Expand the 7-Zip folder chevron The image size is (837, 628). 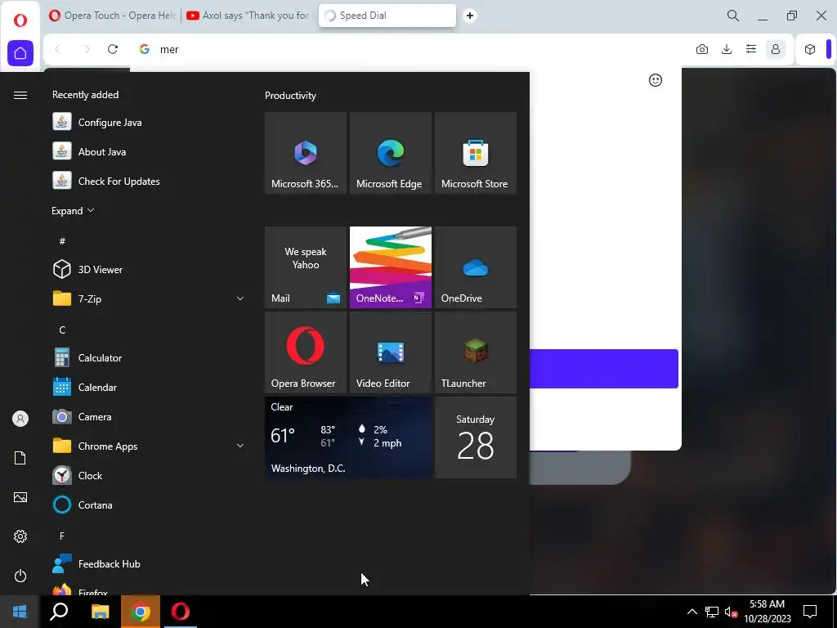[240, 298]
